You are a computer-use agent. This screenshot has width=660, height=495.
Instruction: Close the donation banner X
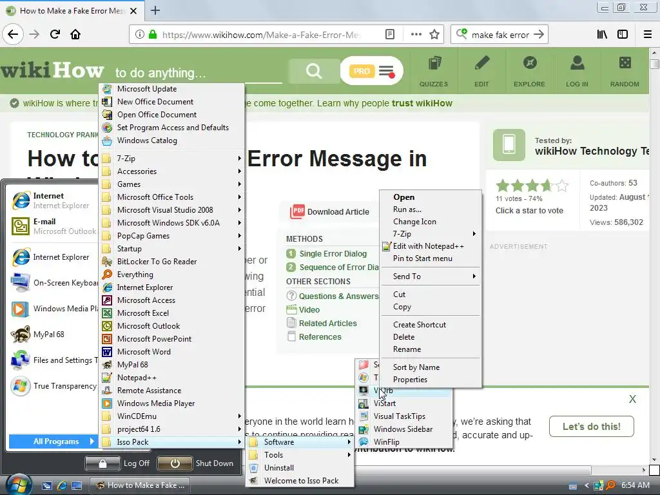pos(633,399)
